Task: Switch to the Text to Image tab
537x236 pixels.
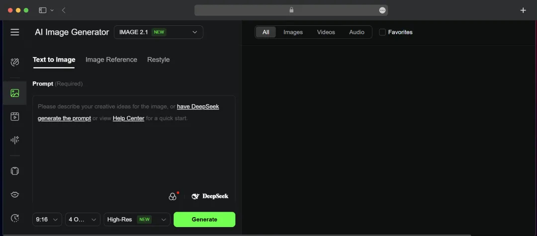Action: point(54,60)
